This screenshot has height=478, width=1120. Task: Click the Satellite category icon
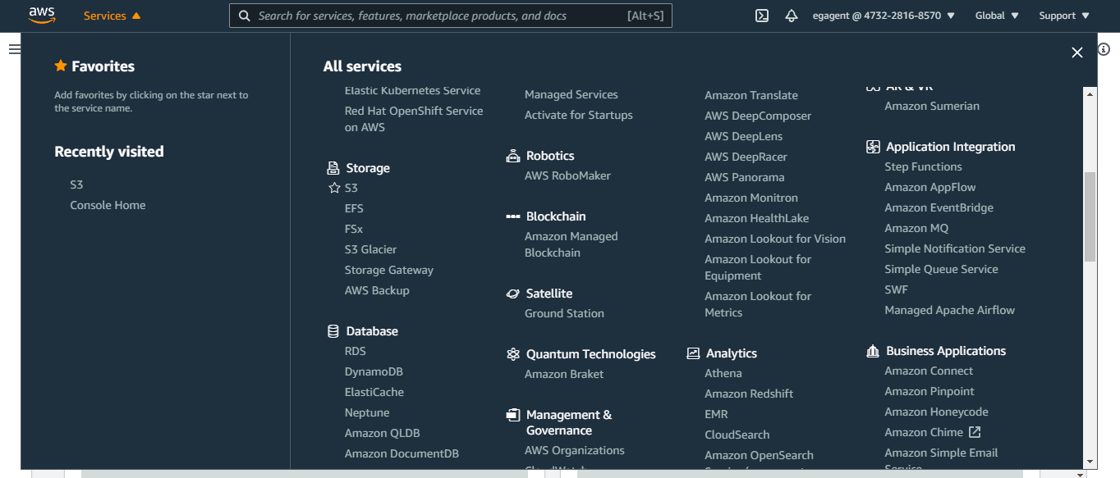coord(513,294)
